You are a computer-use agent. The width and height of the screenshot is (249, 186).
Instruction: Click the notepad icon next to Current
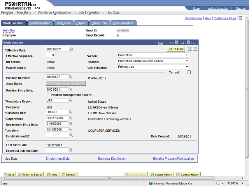click(189, 72)
